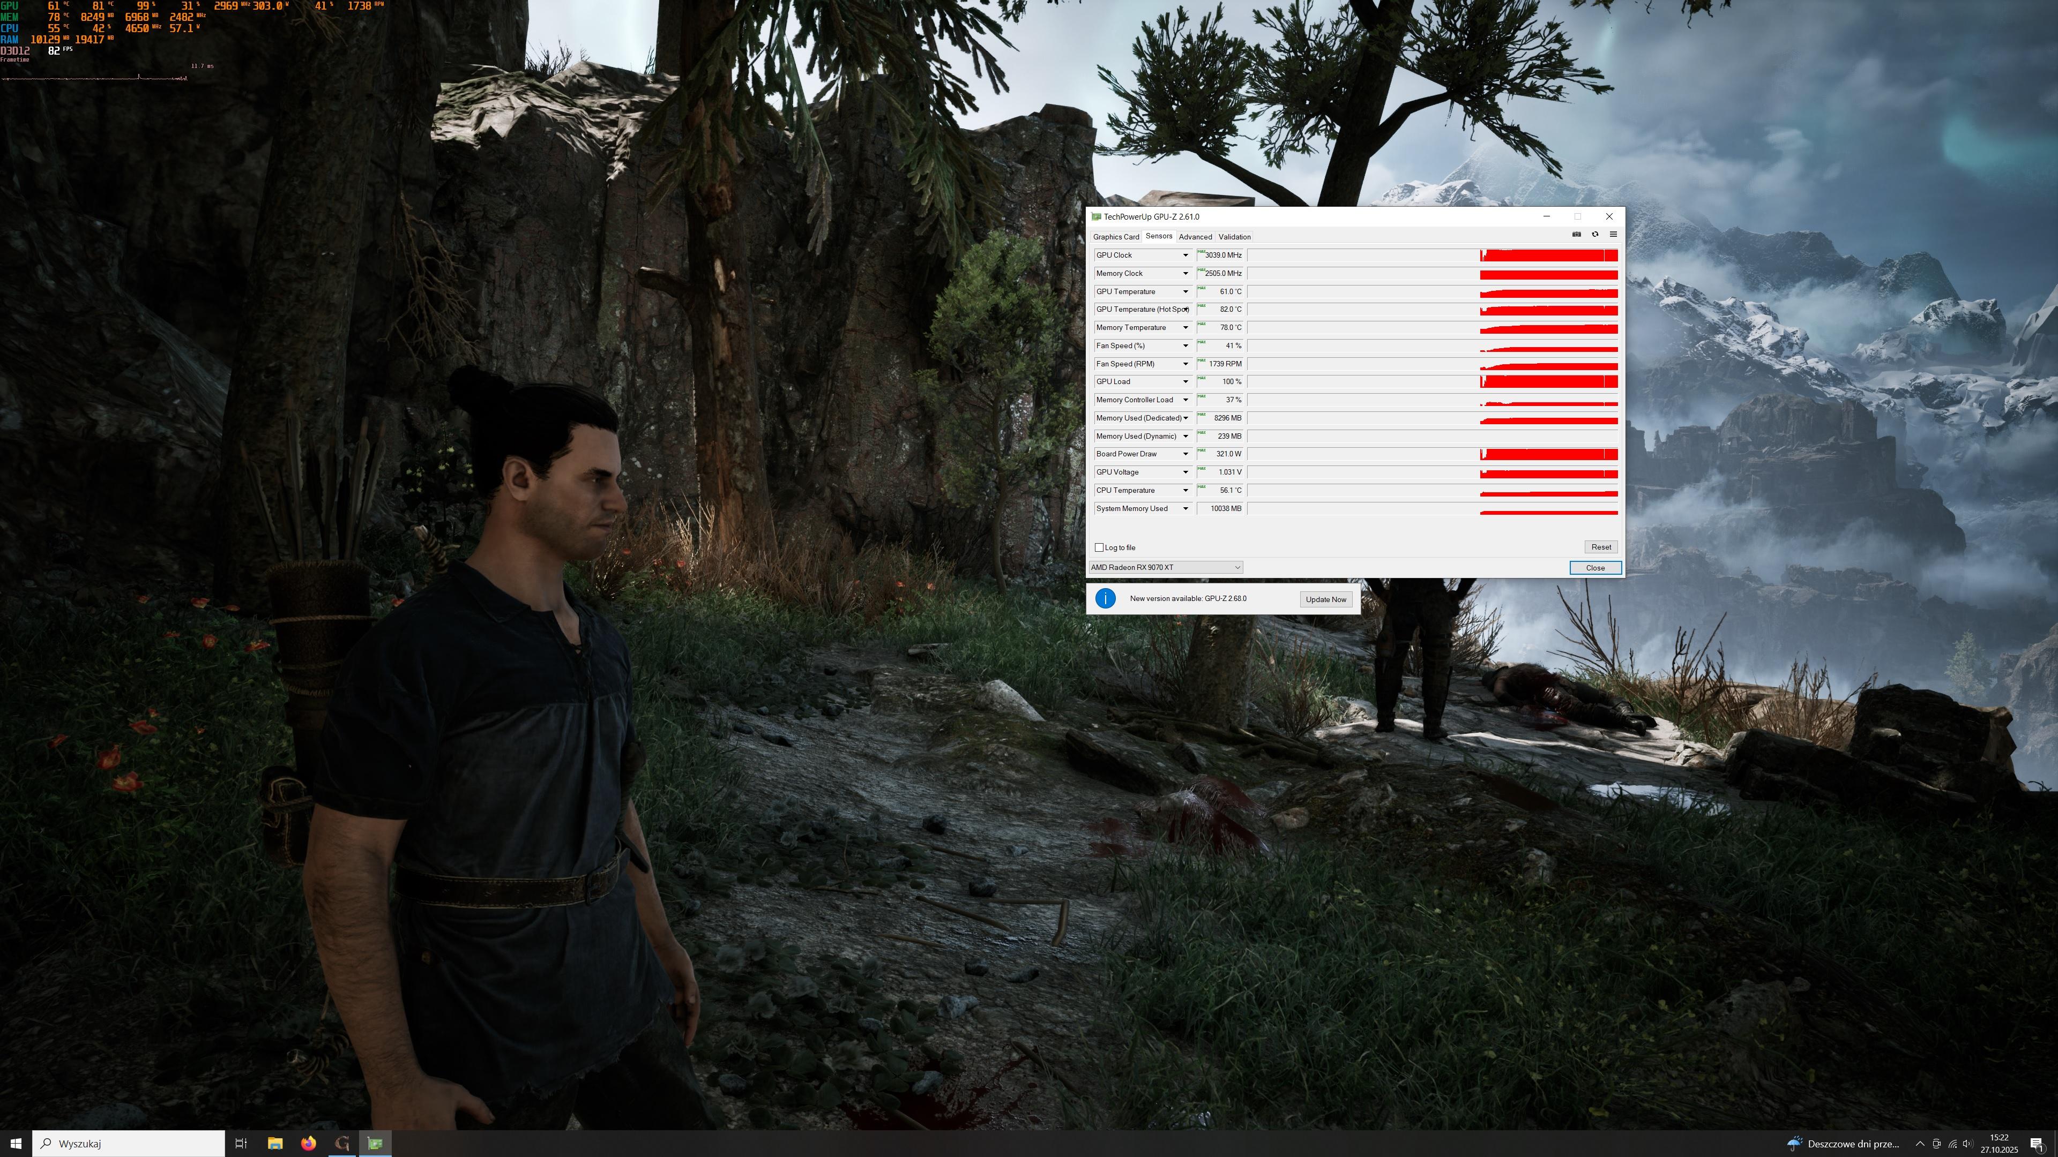Click the Reset button
Screen dimensions: 2058x1157
click(x=1600, y=547)
